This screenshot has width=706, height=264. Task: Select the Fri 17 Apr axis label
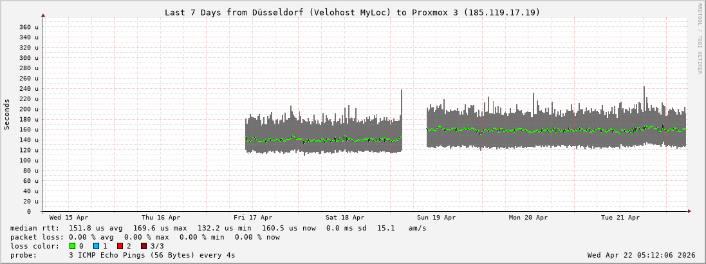[253, 218]
